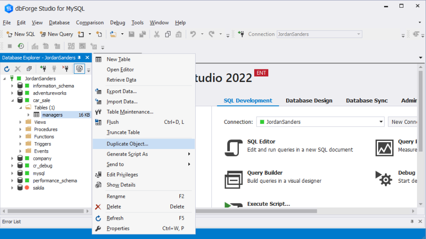Click the start page vertical scrollbar
This screenshot has height=239, width=426.
420,111
